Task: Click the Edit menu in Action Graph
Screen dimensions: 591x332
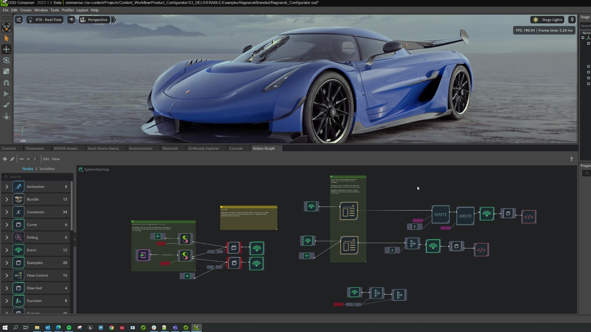Action: click(x=46, y=159)
